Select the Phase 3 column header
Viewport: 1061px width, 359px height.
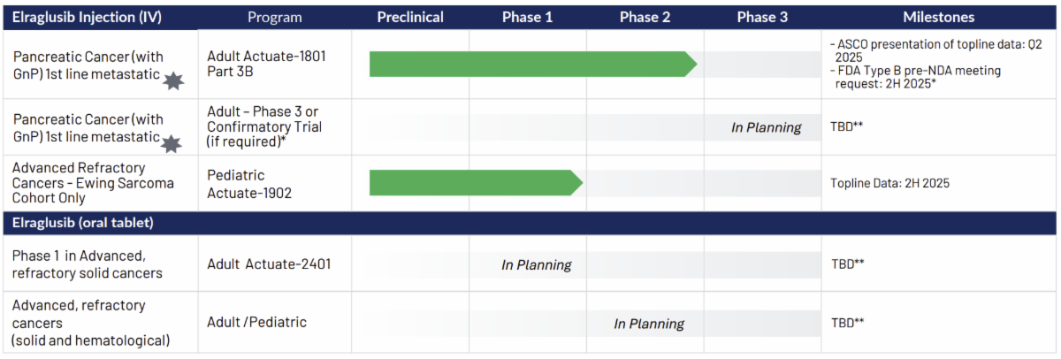pos(762,17)
